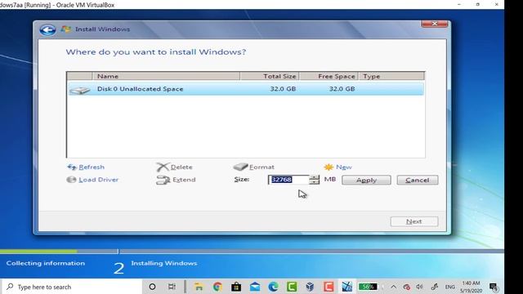Click the 56% battery indicator

[x=368, y=287]
